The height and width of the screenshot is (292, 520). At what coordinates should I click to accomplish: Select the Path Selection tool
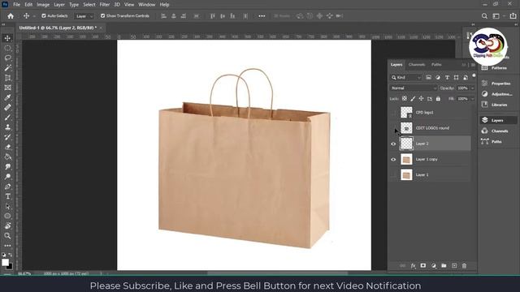pos(7,206)
